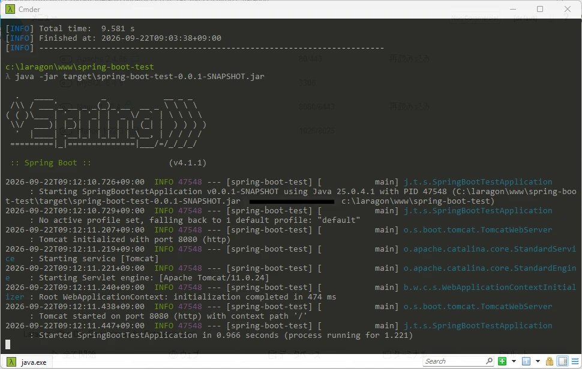
Task: Click the active consoles list icon
Action: (526, 361)
